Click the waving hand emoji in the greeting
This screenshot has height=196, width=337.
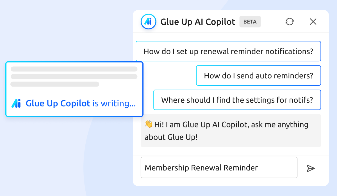pyautogui.click(x=149, y=124)
